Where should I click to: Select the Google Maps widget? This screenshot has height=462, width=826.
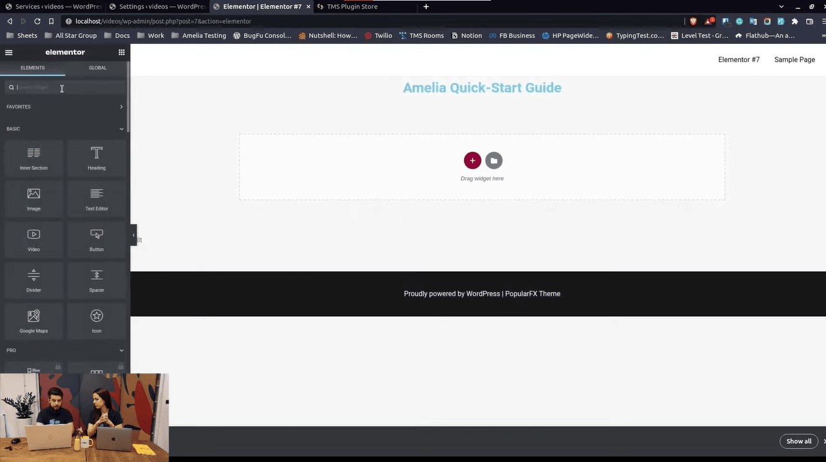pos(34,322)
